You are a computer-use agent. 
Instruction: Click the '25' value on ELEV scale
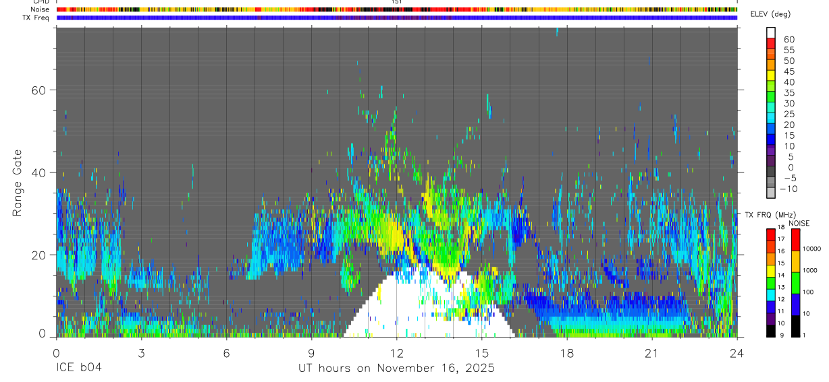coord(788,115)
